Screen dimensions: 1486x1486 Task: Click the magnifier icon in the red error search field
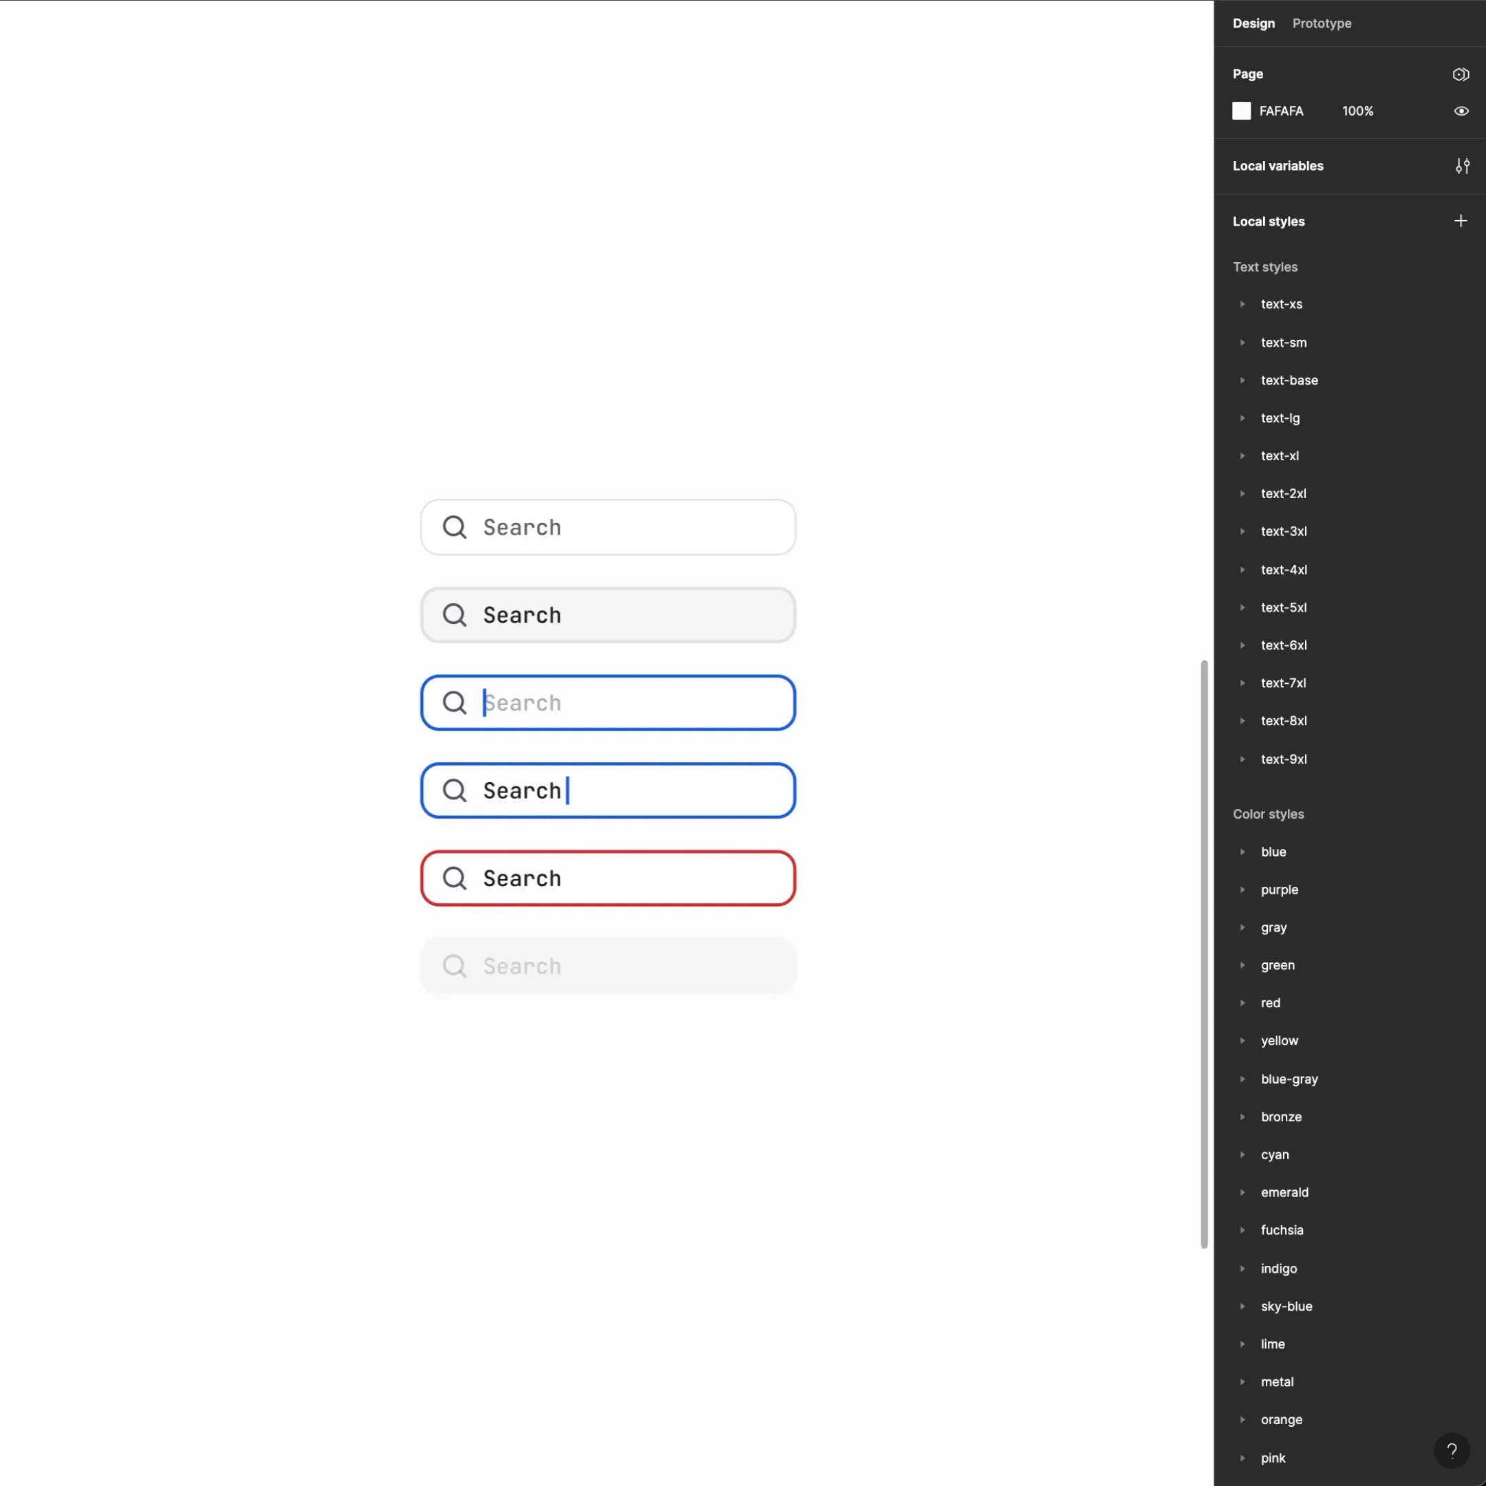click(x=455, y=878)
